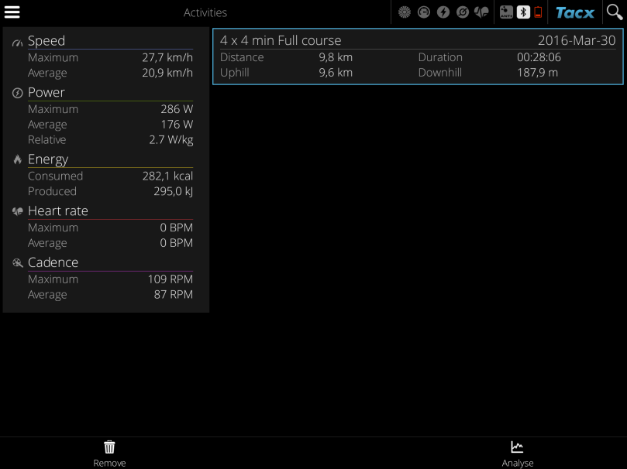Click the cadence sensor icon in top bar

pos(463,12)
